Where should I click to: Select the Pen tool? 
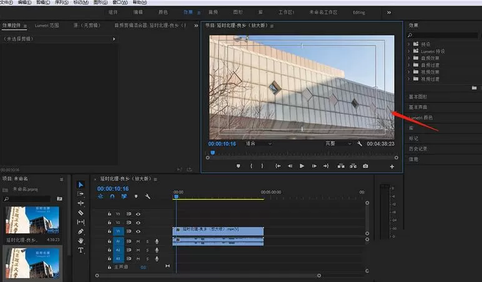click(81, 231)
